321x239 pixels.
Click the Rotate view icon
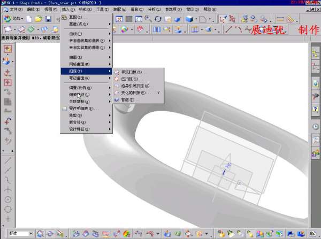(x=158, y=19)
